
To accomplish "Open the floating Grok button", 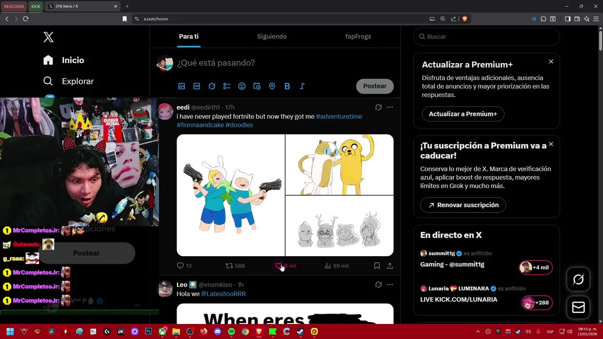I will point(579,280).
